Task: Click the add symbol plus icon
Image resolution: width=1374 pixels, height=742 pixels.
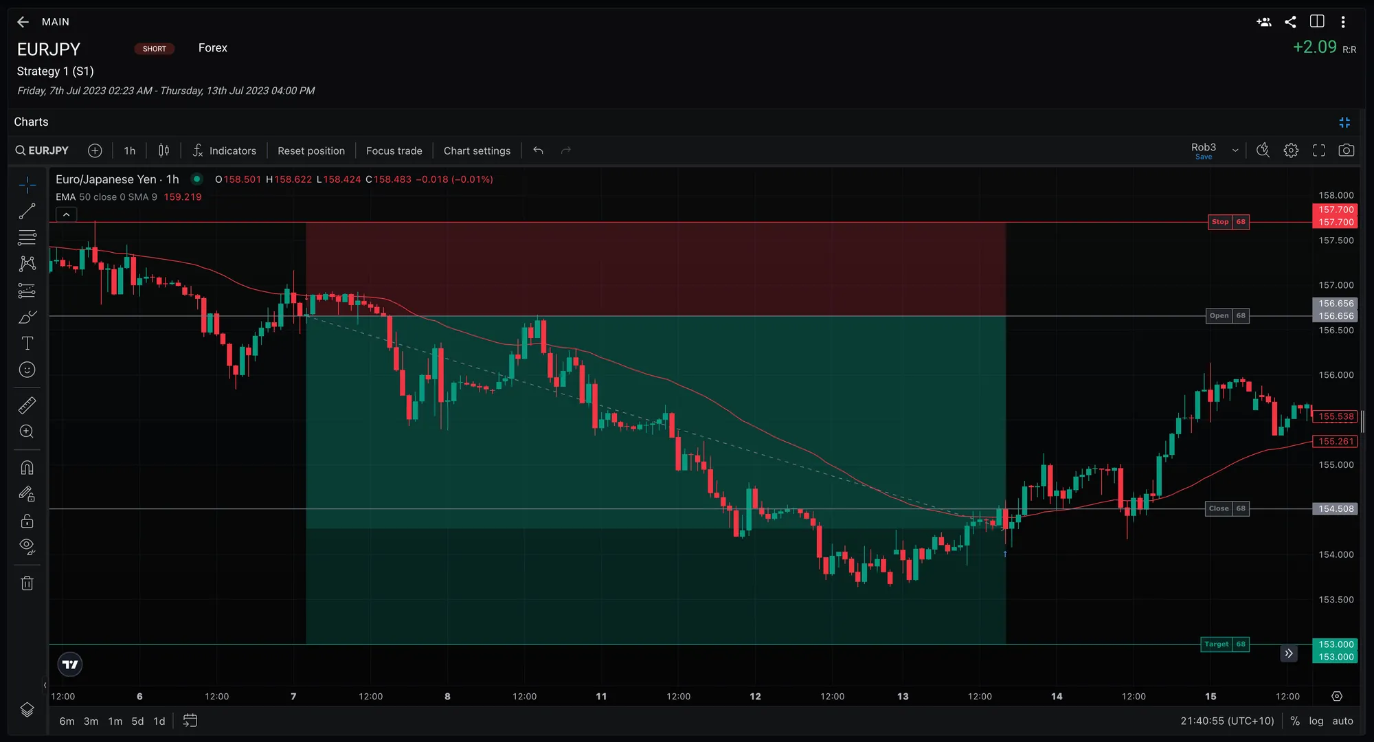Action: click(x=95, y=150)
